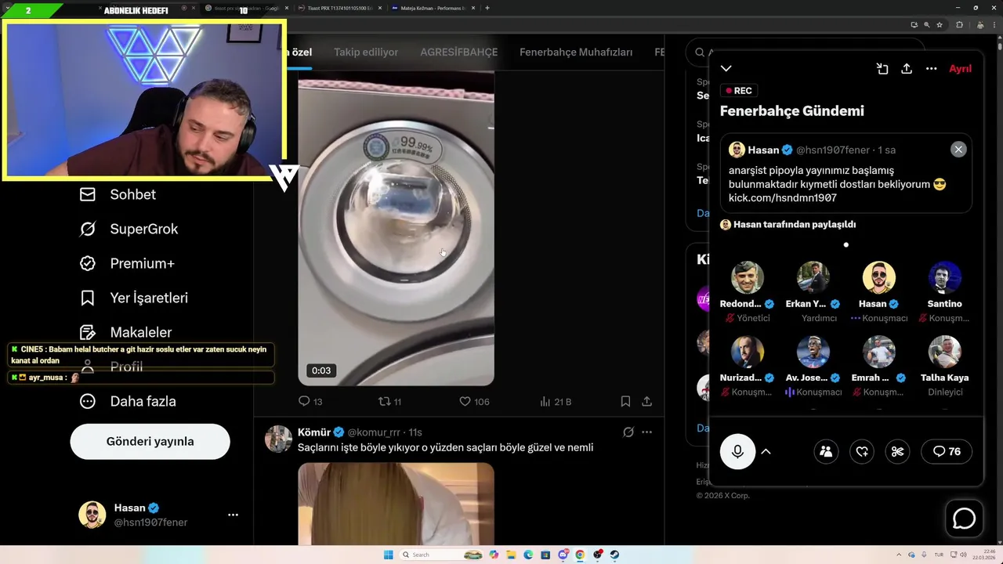Image resolution: width=1003 pixels, height=564 pixels.
Task: Click the Grok icon on Kömür's post
Action: click(x=628, y=432)
